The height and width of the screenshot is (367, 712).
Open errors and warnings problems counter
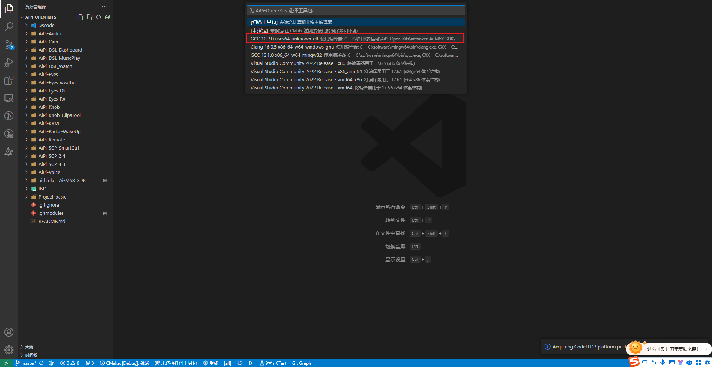point(70,363)
